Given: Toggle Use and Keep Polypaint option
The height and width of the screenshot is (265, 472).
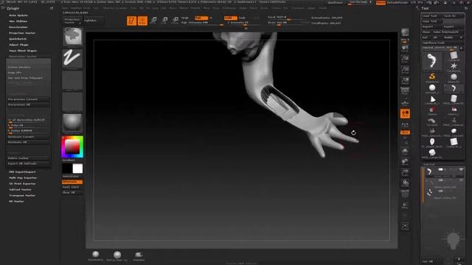Looking at the screenshot, I should click(25, 78).
